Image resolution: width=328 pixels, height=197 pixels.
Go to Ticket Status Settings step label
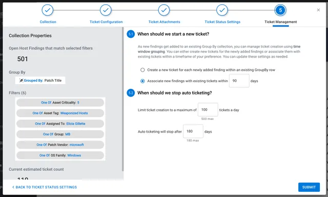[222, 22]
